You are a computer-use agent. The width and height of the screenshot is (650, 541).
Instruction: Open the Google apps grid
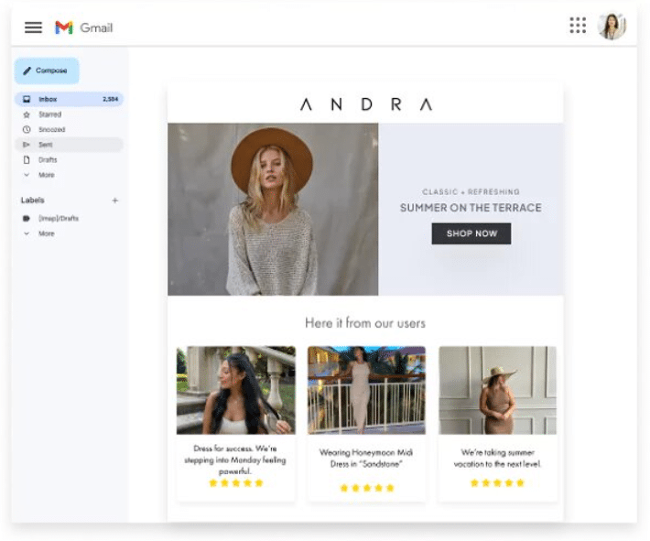(x=578, y=26)
